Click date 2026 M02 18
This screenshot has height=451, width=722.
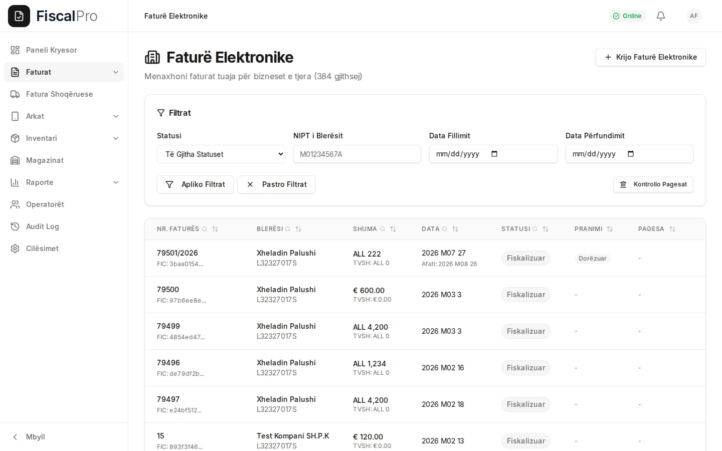tap(443, 404)
